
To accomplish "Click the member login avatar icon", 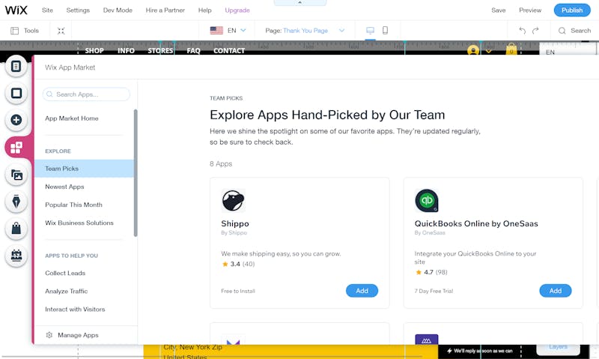I will pos(473,50).
